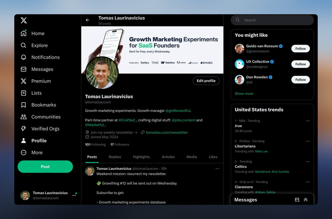Image resolution: width=332 pixels, height=219 pixels.
Task: Open options for Libertarians trend
Action: coord(308,141)
